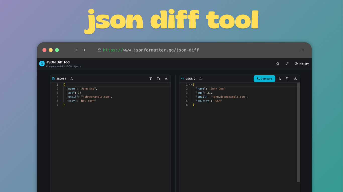Screen dimensions: 343x192
Task: Click the JSON Diff Tool logo icon
Action: 42,64
